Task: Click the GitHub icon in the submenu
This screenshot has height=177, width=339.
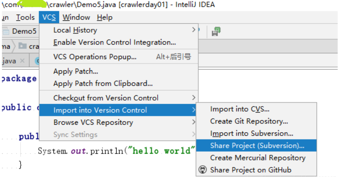Action: point(203,170)
